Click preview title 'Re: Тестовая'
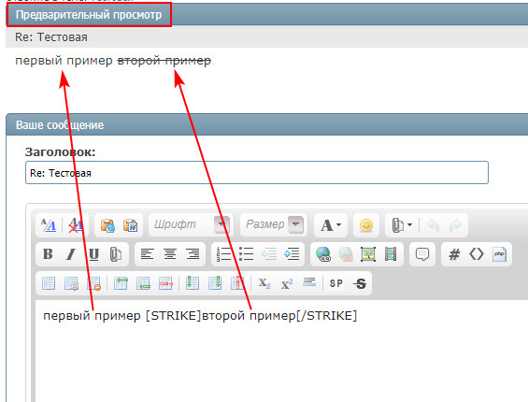Screen dimensions: 528x402 coord(51,37)
